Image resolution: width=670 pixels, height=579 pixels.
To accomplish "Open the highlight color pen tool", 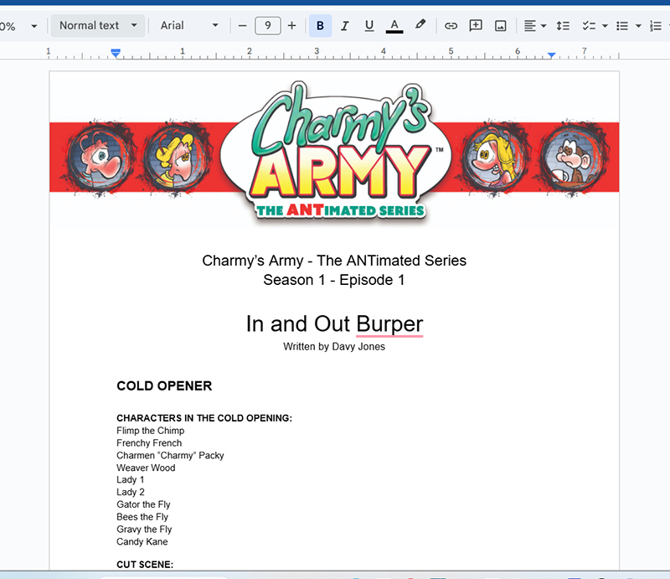I will (420, 25).
